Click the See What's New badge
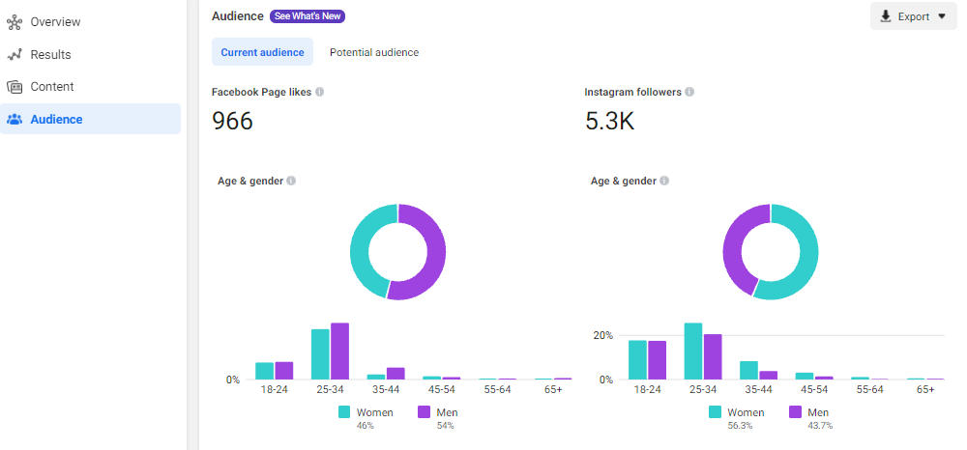Screen dimensions: 967x450 tap(308, 16)
